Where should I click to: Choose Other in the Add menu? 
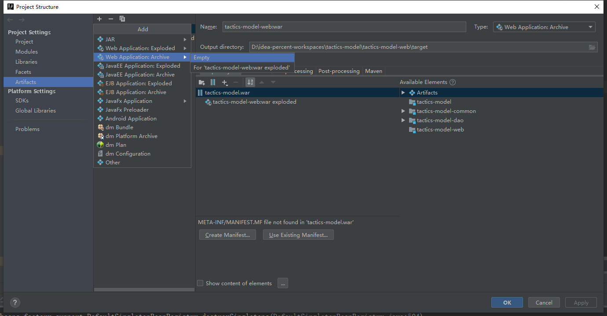point(143,162)
